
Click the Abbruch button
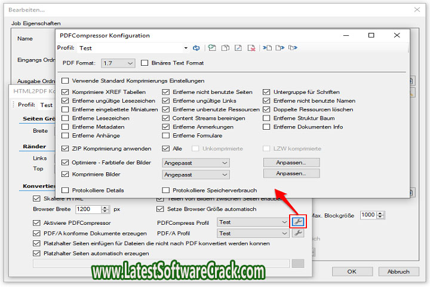[398, 271]
